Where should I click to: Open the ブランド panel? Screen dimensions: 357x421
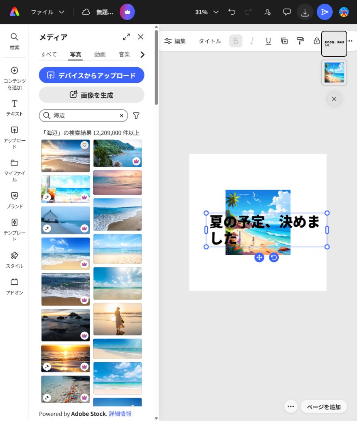pos(15,200)
